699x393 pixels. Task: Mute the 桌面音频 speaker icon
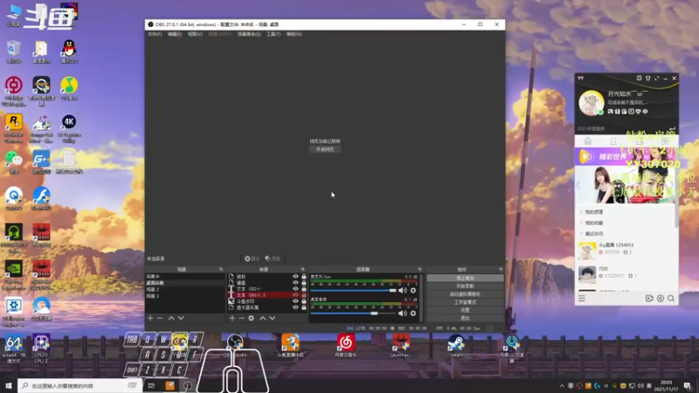click(x=403, y=314)
